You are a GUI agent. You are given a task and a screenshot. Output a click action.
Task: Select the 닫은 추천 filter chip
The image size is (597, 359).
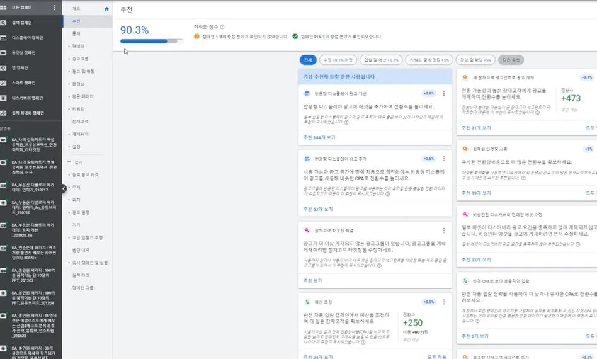511,60
